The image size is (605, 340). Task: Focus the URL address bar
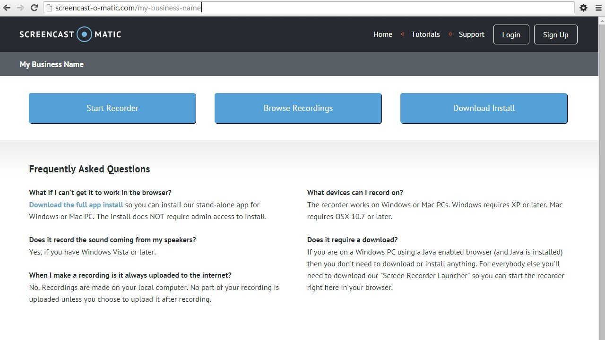tap(309, 8)
